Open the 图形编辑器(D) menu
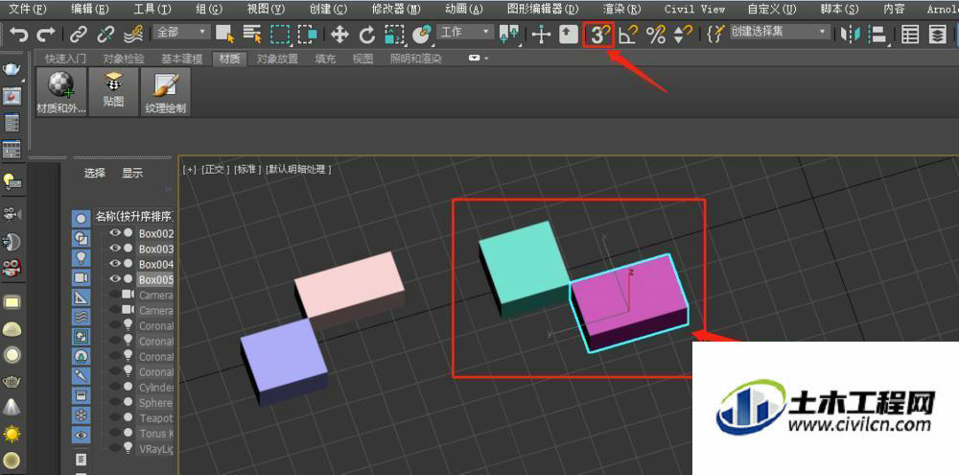959x475 pixels. 543,10
